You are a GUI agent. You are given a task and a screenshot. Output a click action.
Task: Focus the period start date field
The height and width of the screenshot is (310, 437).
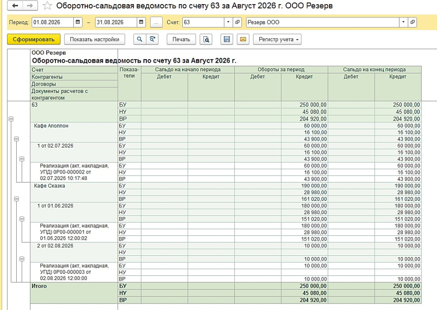[x=53, y=22]
